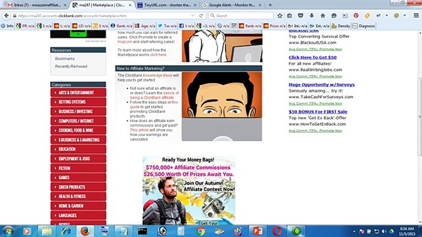Expand the Education category
Viewport: 422px width, 237px height.
(78, 149)
